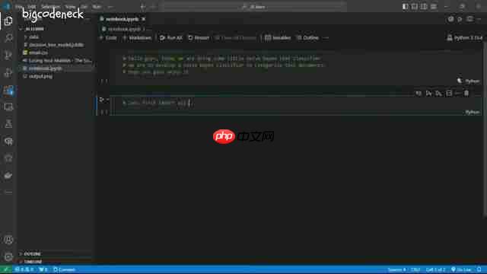This screenshot has width=487, height=274.
Task: Click the remote indicator in status bar
Action: 5,269
